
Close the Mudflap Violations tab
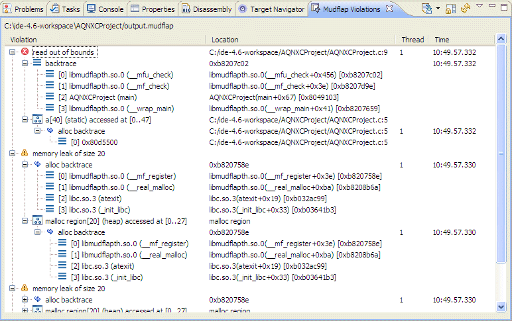(x=389, y=9)
